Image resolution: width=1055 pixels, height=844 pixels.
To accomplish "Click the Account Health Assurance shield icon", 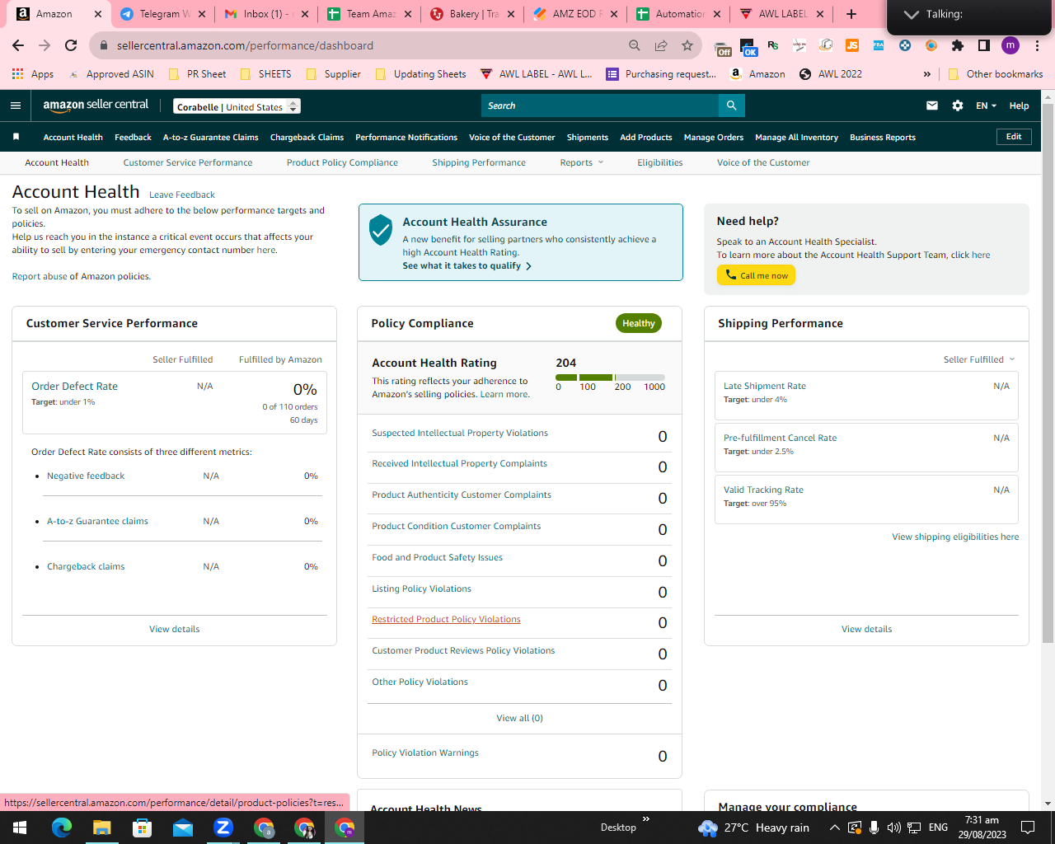I will [x=381, y=231].
